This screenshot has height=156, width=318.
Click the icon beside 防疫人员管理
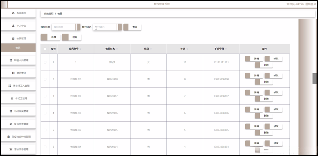point(11,60)
